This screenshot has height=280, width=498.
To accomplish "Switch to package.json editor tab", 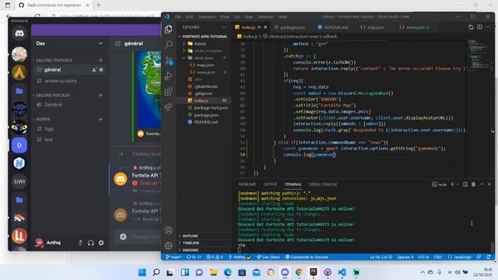I will coord(293,27).
